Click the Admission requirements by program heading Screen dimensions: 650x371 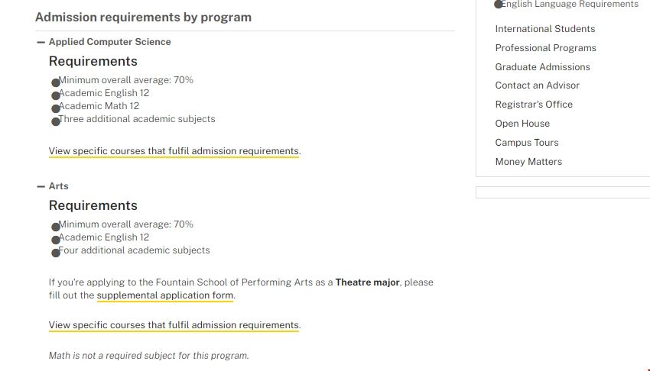click(x=143, y=17)
